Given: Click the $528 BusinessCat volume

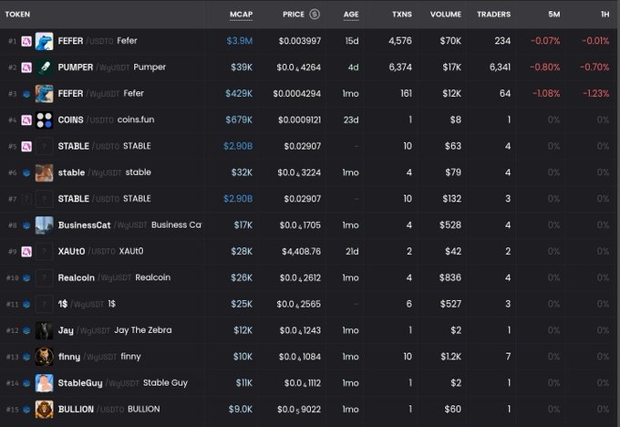Looking at the screenshot, I should [450, 225].
